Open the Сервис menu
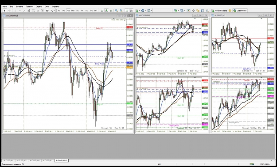Image resolution: width=277 pixels, height=167 pixels. coord(39,7)
